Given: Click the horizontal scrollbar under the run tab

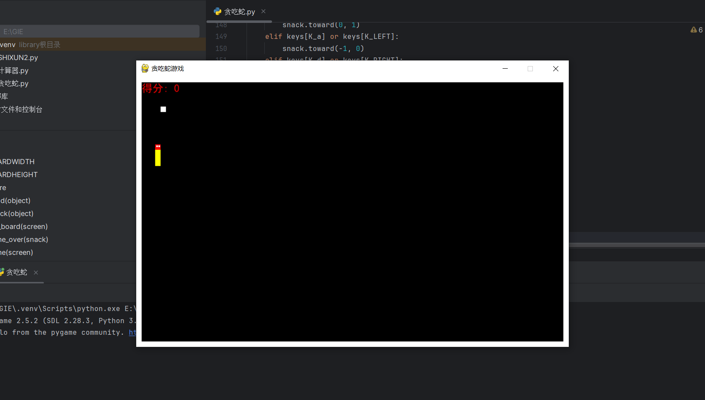Looking at the screenshot, I should coord(22,283).
